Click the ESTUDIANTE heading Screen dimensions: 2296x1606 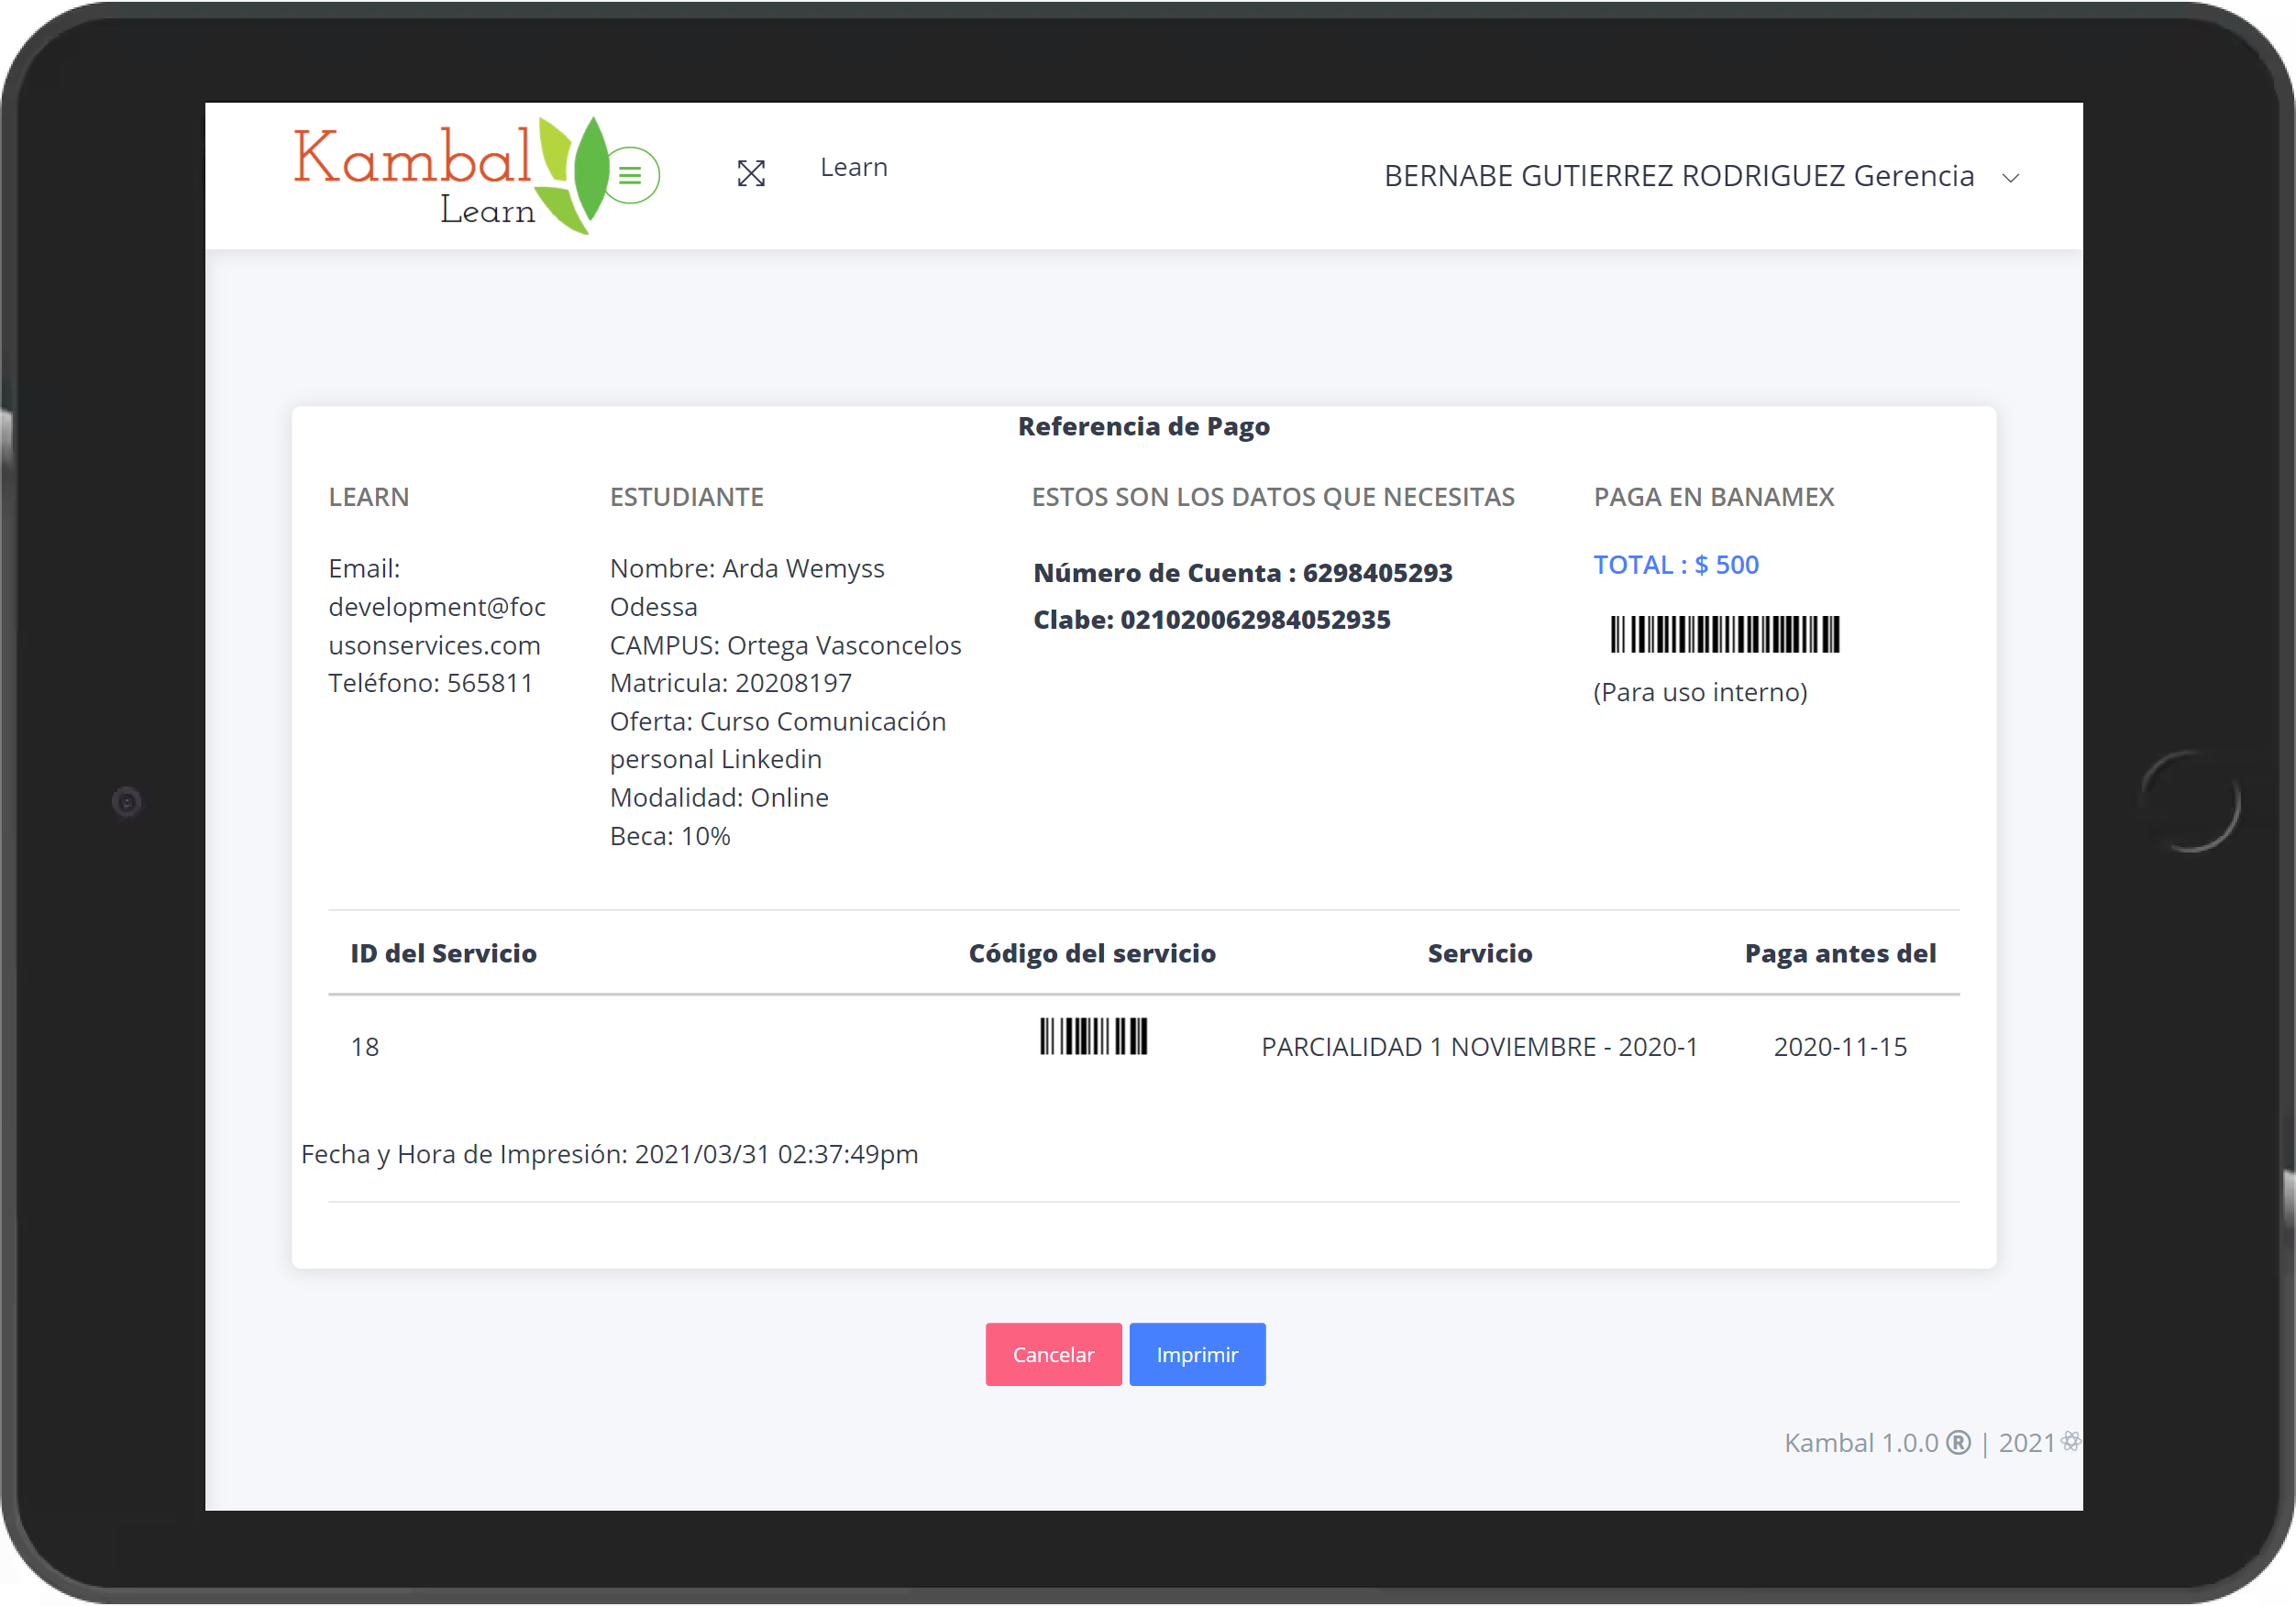(x=687, y=497)
